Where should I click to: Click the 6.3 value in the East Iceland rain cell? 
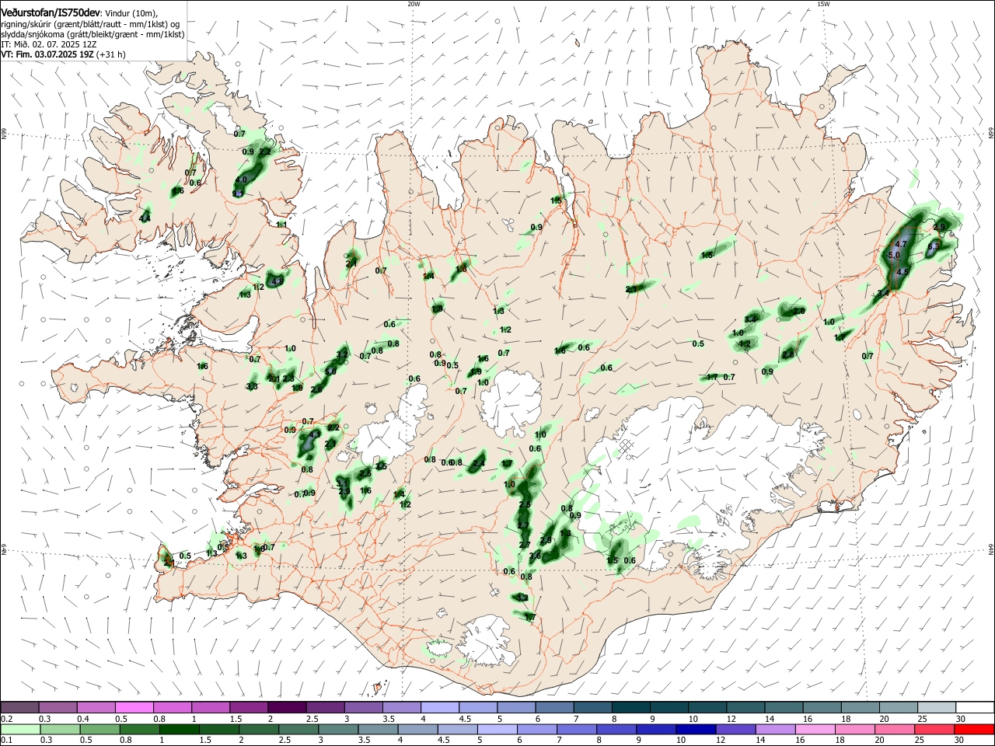(934, 246)
